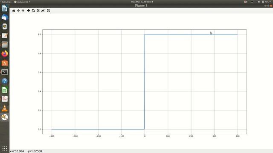Open Rhythmbox music player in dock

5,26
